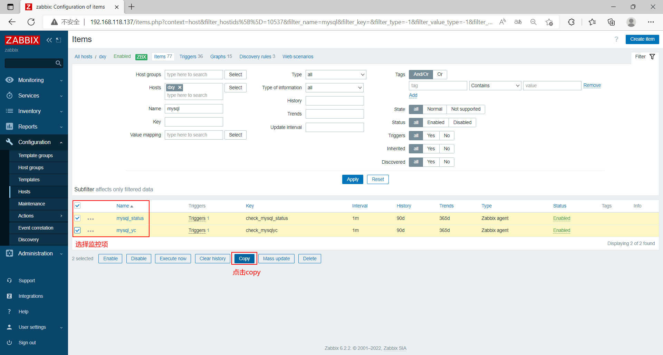Open mysql_yc row three-dots menu
This screenshot has height=355, width=663.
pos(91,231)
